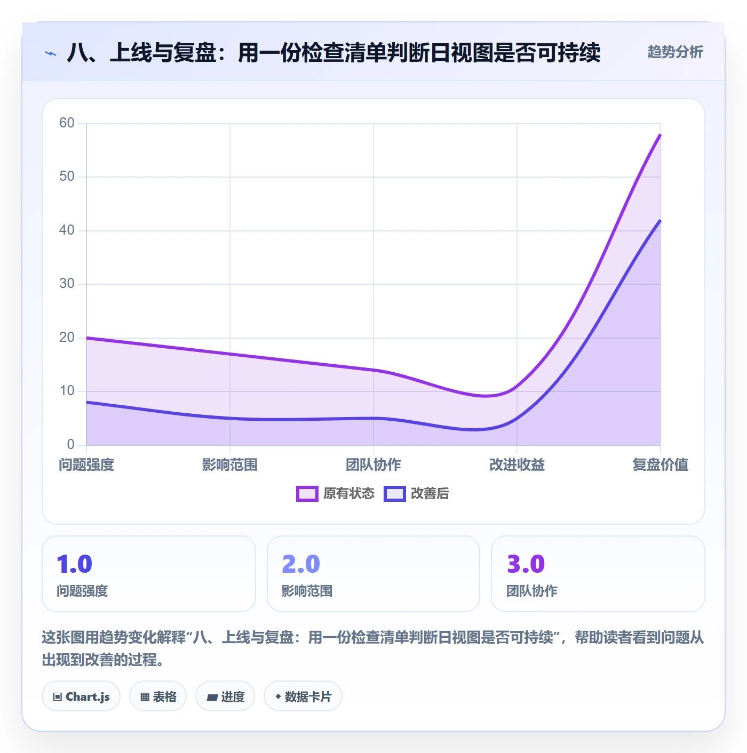
Task: Select the Chart.js tag
Action: pyautogui.click(x=81, y=696)
